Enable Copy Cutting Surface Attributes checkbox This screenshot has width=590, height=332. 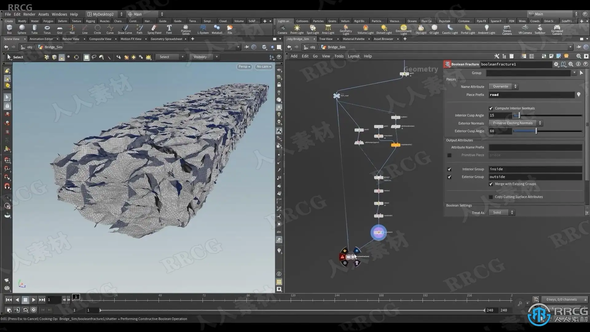pos(491,197)
